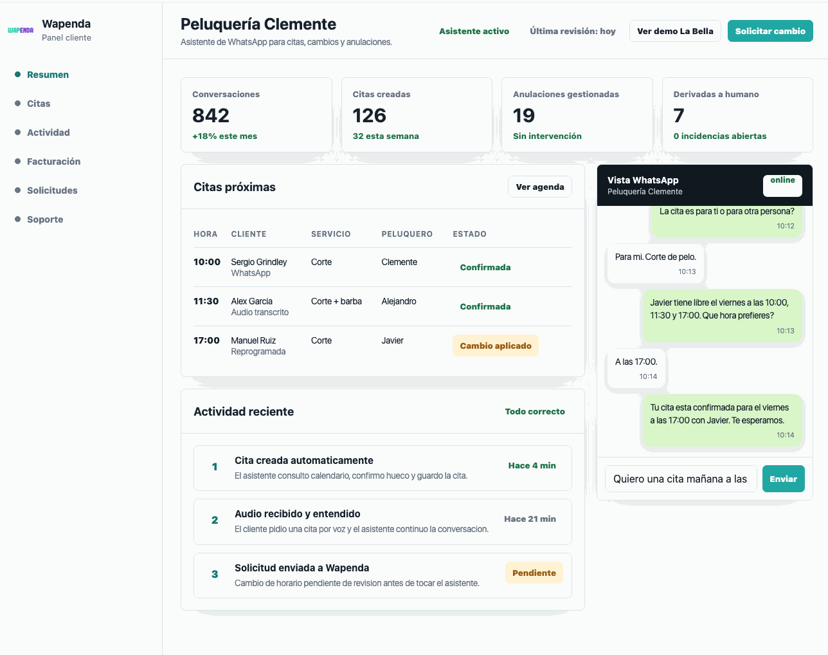Screen dimensions: 828x655
Task: Click the Pendiente badge
Action: point(534,573)
